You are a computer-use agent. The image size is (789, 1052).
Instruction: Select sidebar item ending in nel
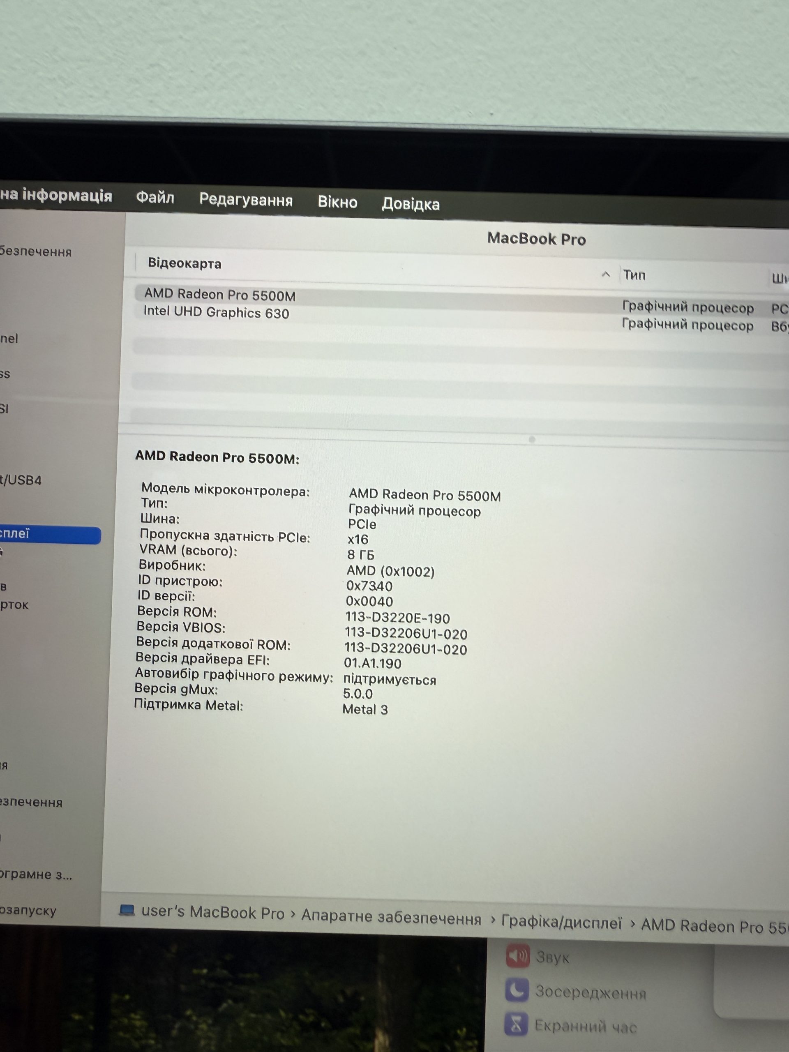click(x=9, y=339)
